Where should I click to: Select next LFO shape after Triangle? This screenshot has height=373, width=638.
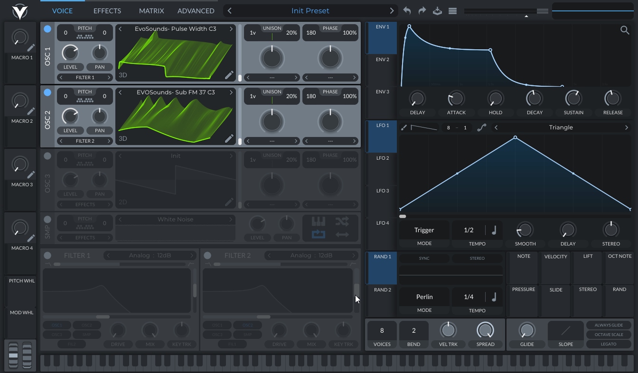tap(626, 127)
